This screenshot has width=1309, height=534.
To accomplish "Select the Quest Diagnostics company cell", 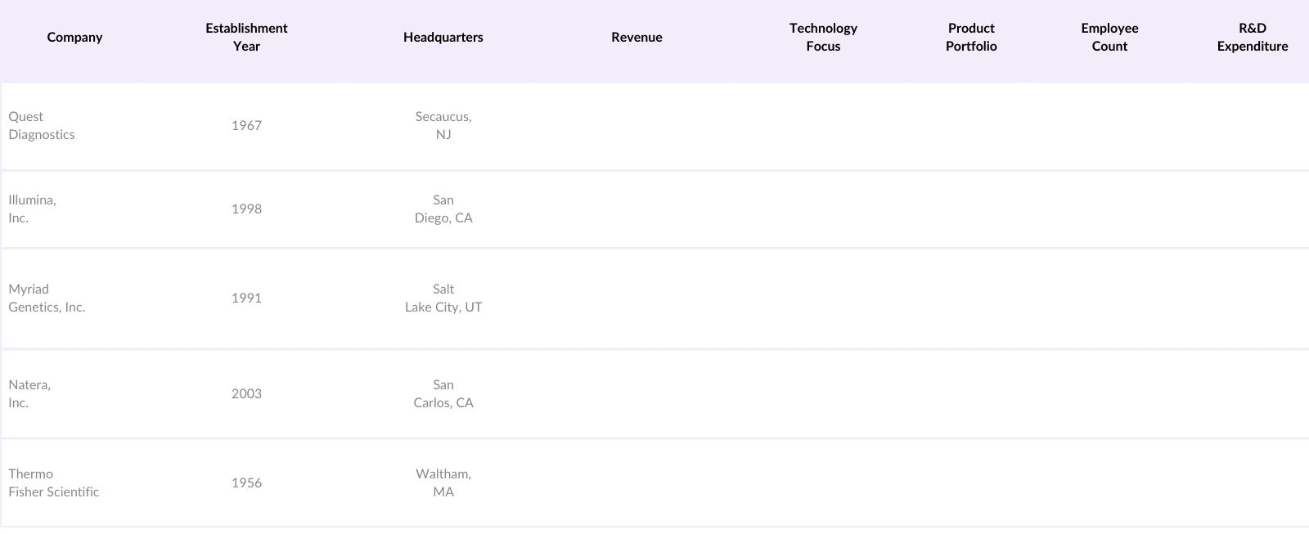I will click(x=42, y=126).
